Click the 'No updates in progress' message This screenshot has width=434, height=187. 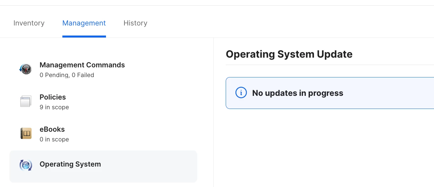(x=298, y=93)
